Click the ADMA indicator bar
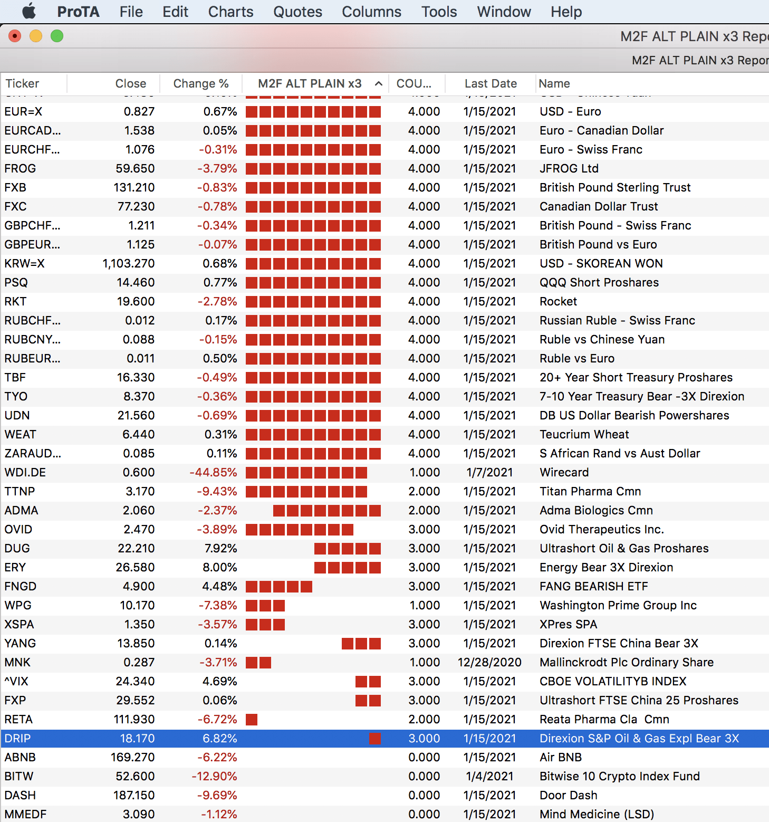The image size is (769, 822). pyautogui.click(x=327, y=510)
